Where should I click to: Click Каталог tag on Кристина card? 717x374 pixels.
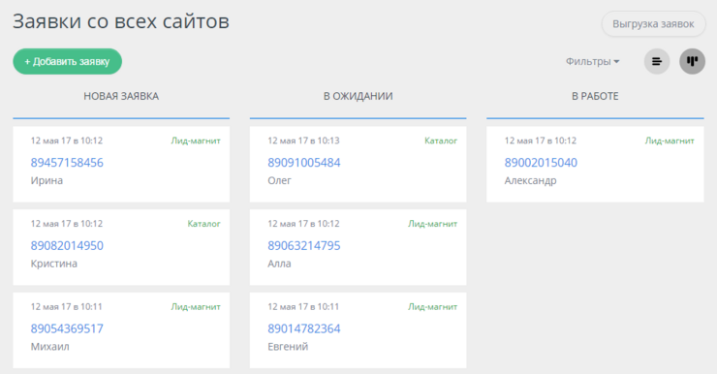point(203,224)
